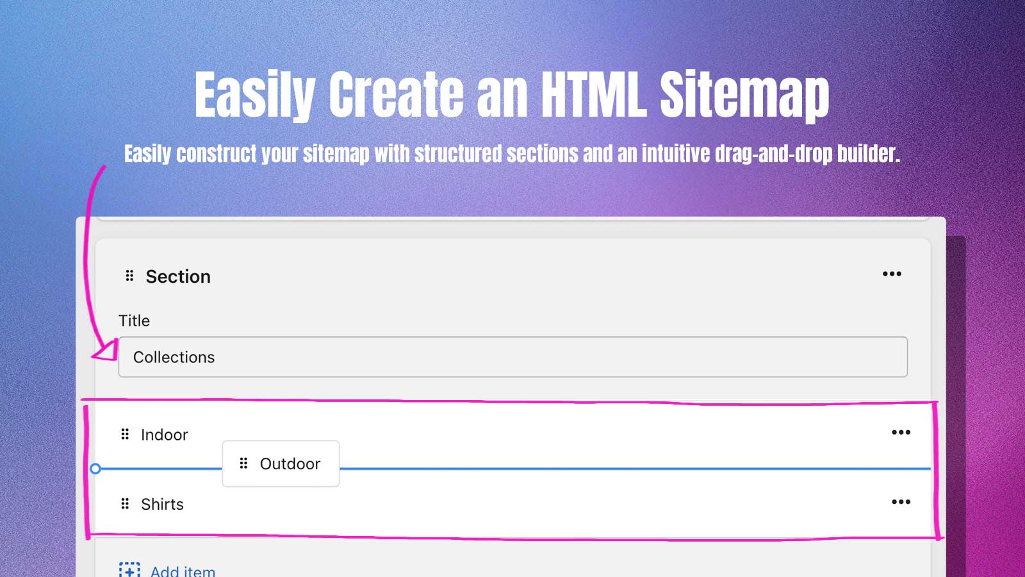Click the dashed plus Add item icon

pos(129,570)
